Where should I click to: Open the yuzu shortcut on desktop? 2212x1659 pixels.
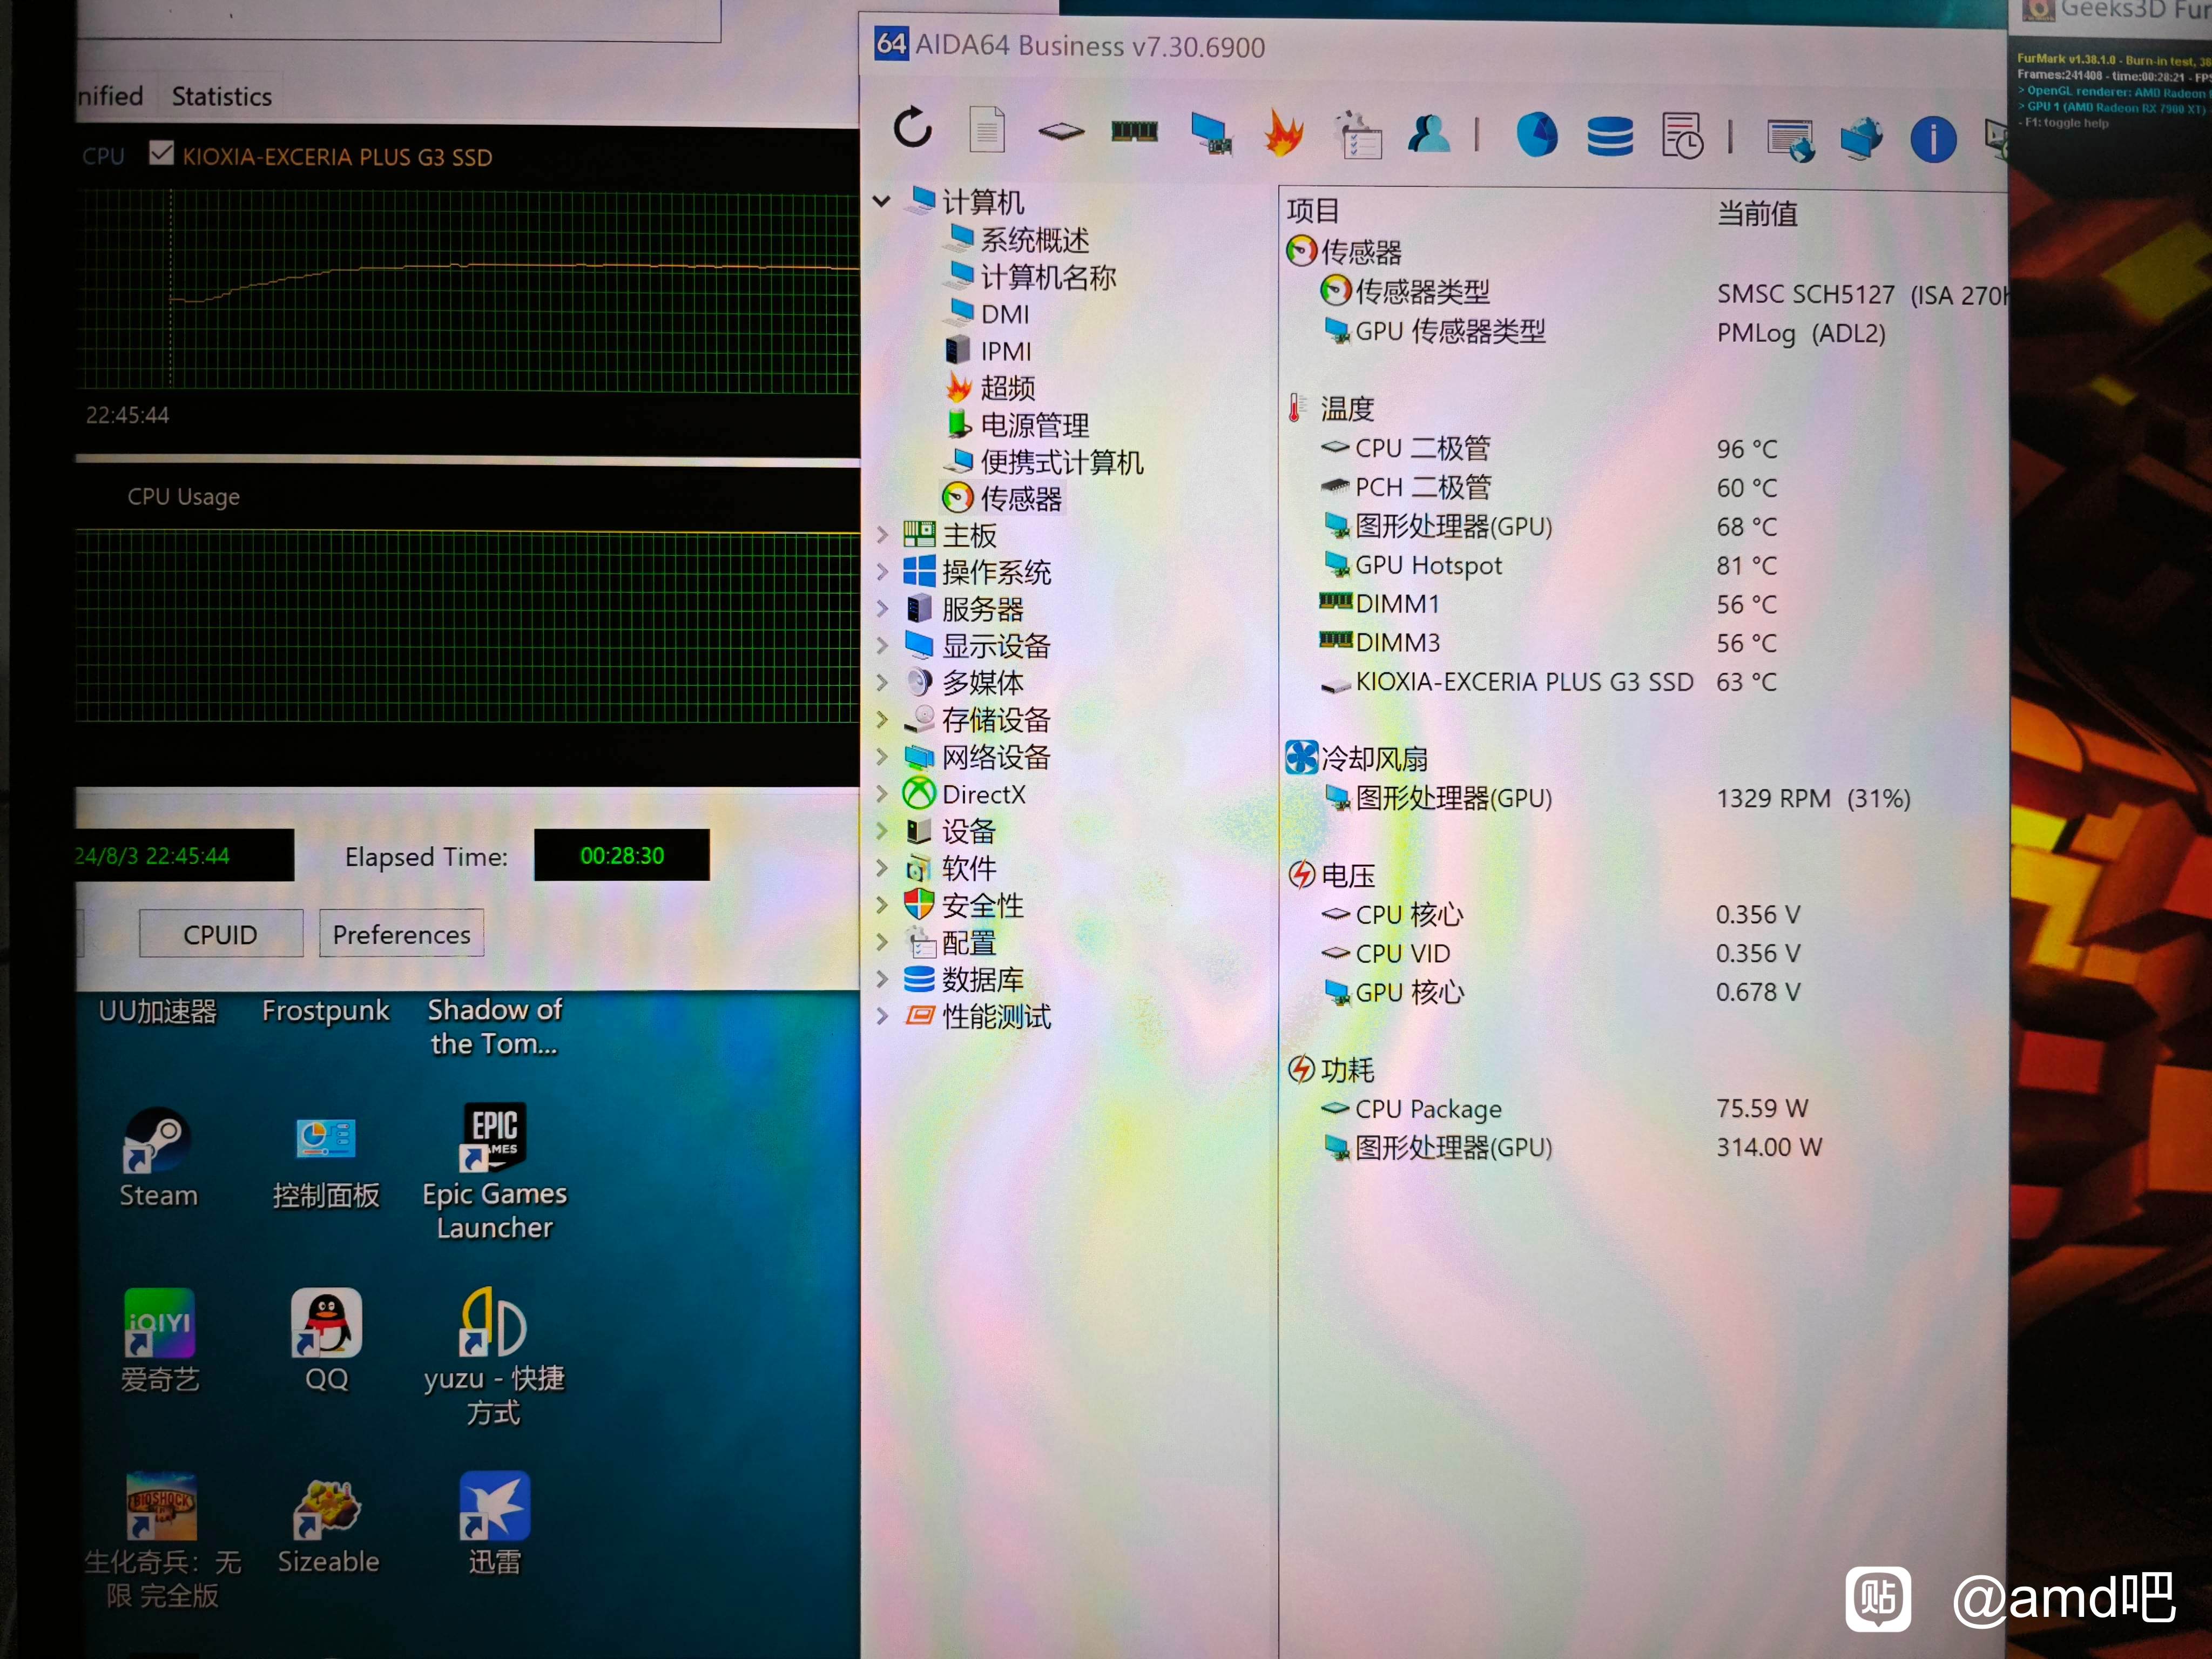(x=494, y=1357)
